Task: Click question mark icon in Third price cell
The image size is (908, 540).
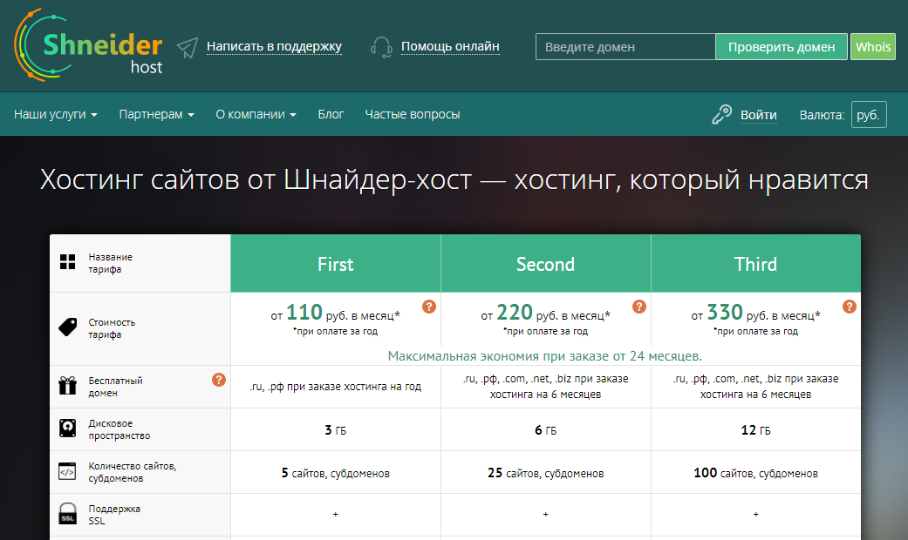Action: point(850,307)
